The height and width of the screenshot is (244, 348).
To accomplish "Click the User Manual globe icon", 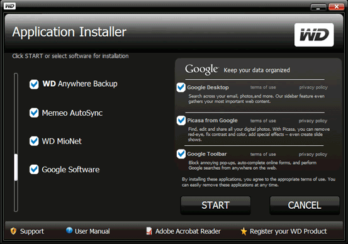I will (69, 231).
